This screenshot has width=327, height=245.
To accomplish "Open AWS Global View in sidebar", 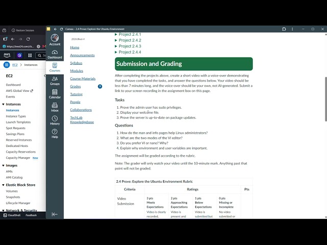I will click(x=19, y=91).
